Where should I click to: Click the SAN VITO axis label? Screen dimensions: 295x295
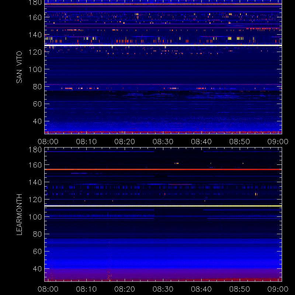pos(19,67)
